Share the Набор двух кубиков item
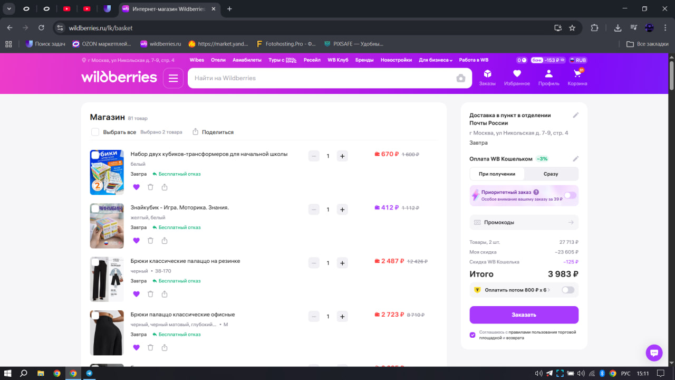This screenshot has width=675, height=380. pos(165,187)
